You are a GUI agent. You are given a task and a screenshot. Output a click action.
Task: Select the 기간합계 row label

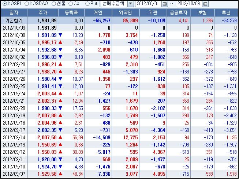coord(14,20)
